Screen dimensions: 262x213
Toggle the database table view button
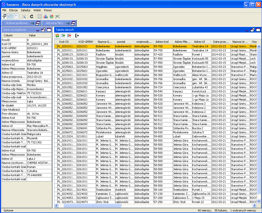pyautogui.click(x=10, y=16)
